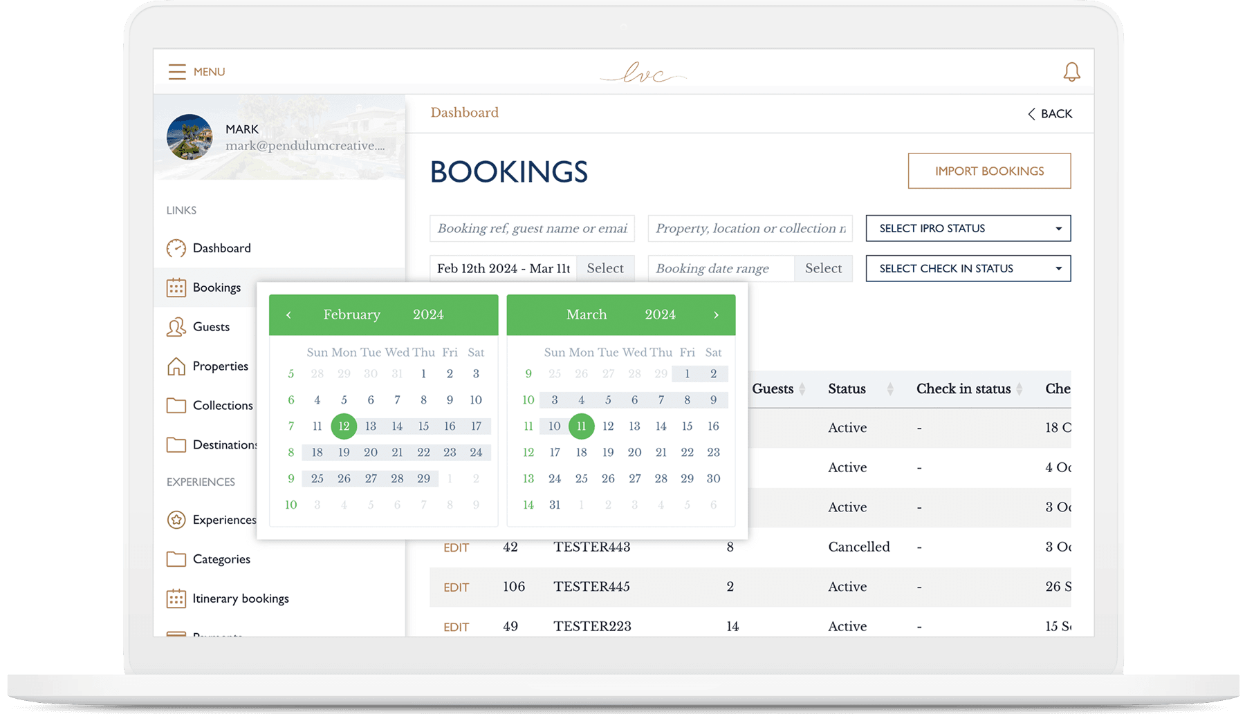Pick March 11 in the calendar

click(x=581, y=426)
